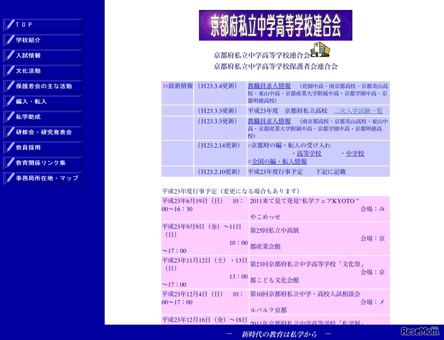Click the 中学校 link for transfer admissions

pos(355,153)
